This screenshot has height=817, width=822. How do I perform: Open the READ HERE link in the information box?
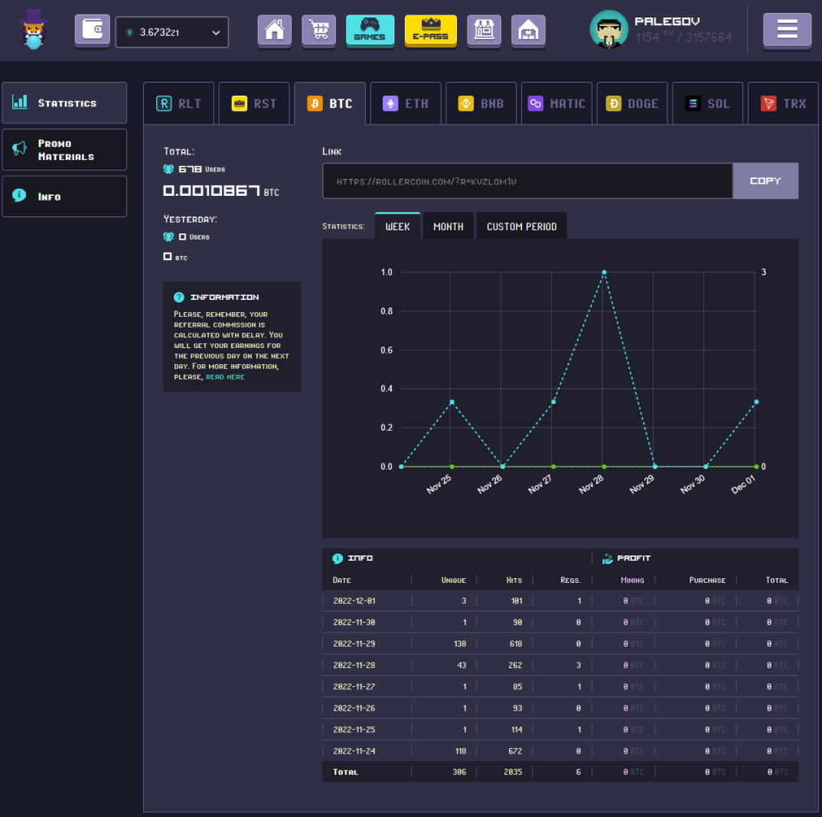point(224,376)
